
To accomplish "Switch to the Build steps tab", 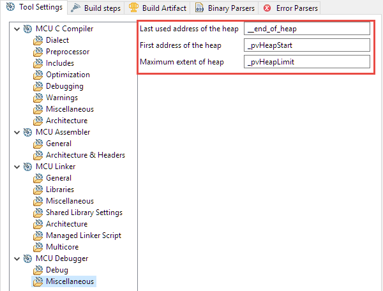I will click(x=96, y=8).
